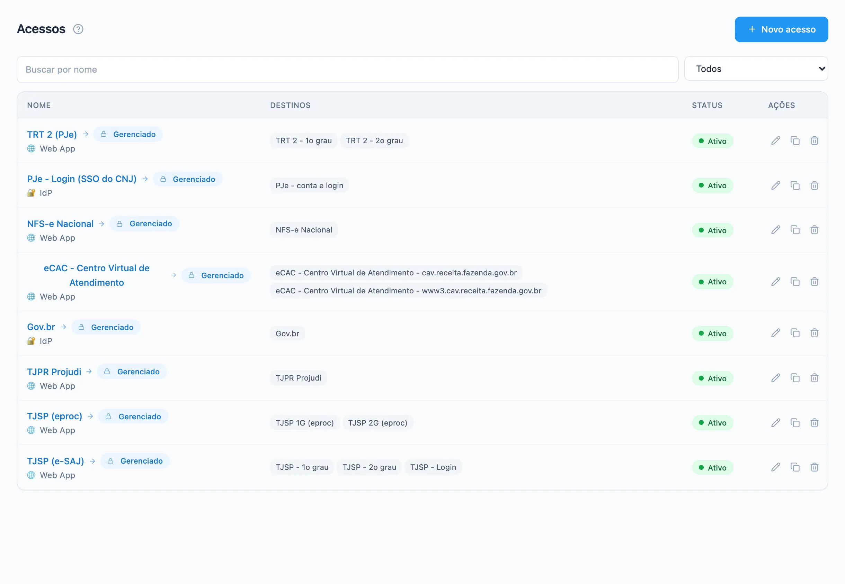Focus the Buscar por nome search field
845x584 pixels.
[x=348, y=70]
